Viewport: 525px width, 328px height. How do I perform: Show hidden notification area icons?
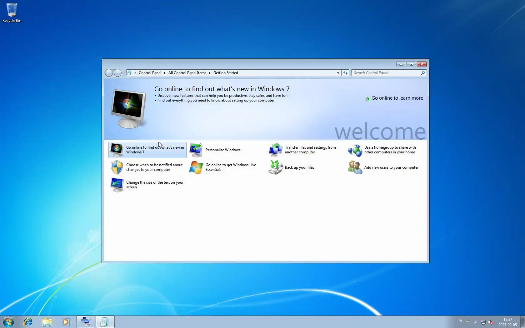coord(475,322)
